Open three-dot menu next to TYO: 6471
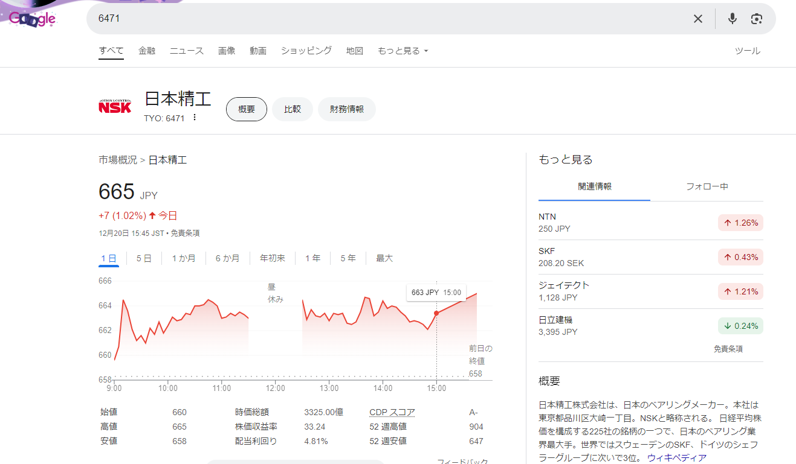The width and height of the screenshot is (796, 464). coord(195,118)
